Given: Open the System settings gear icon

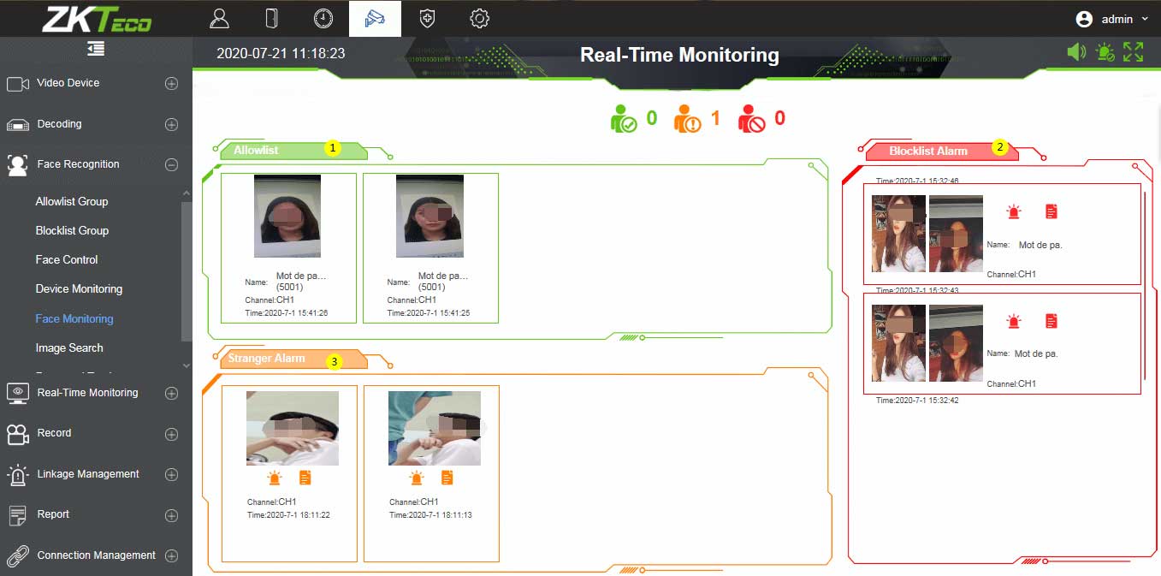Looking at the screenshot, I should pos(480,18).
